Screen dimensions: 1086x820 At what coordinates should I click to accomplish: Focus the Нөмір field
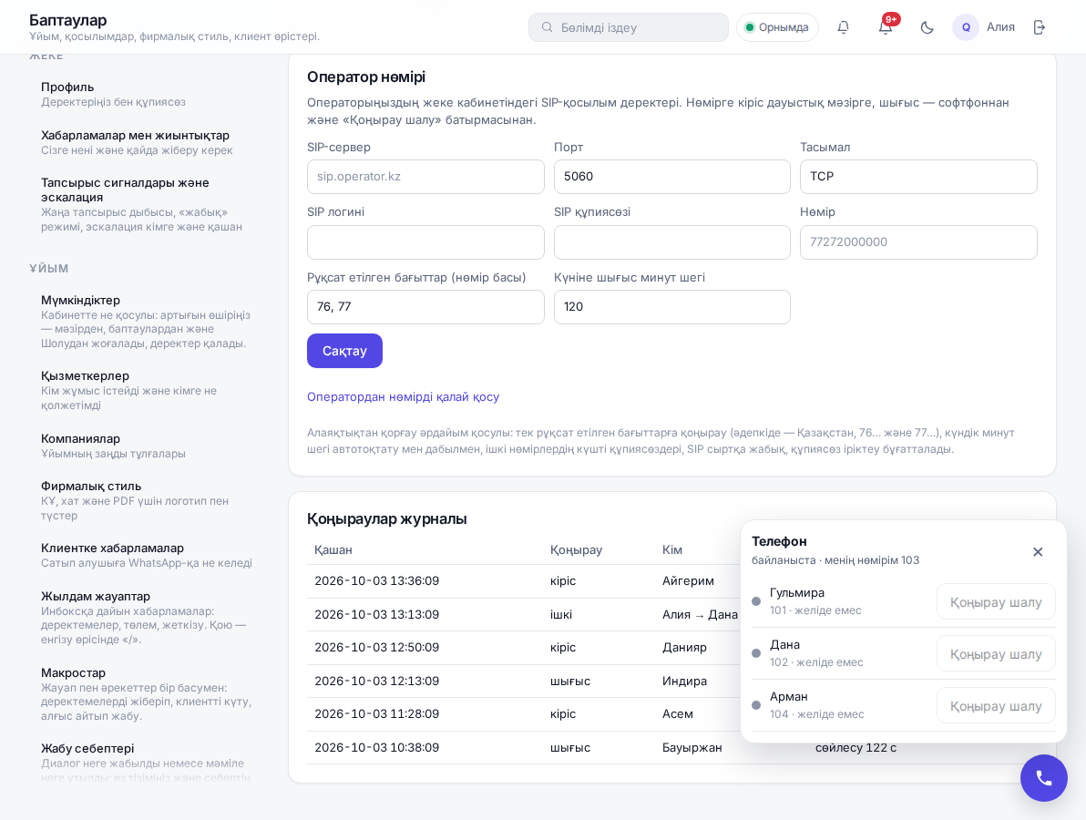coord(918,242)
